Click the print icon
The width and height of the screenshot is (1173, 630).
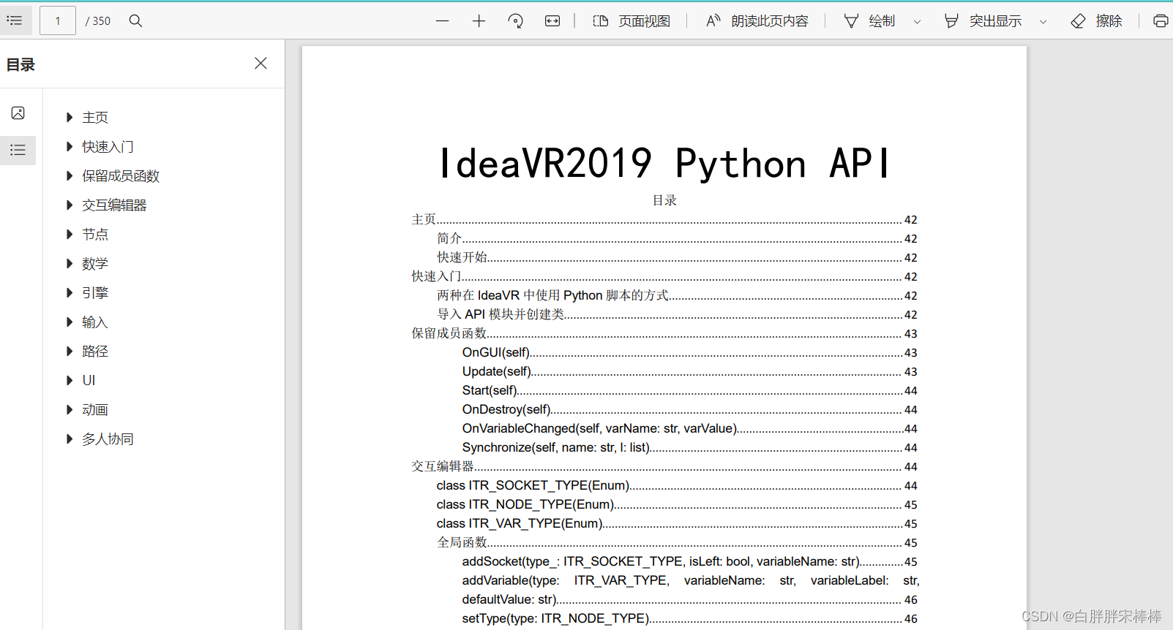1161,21
